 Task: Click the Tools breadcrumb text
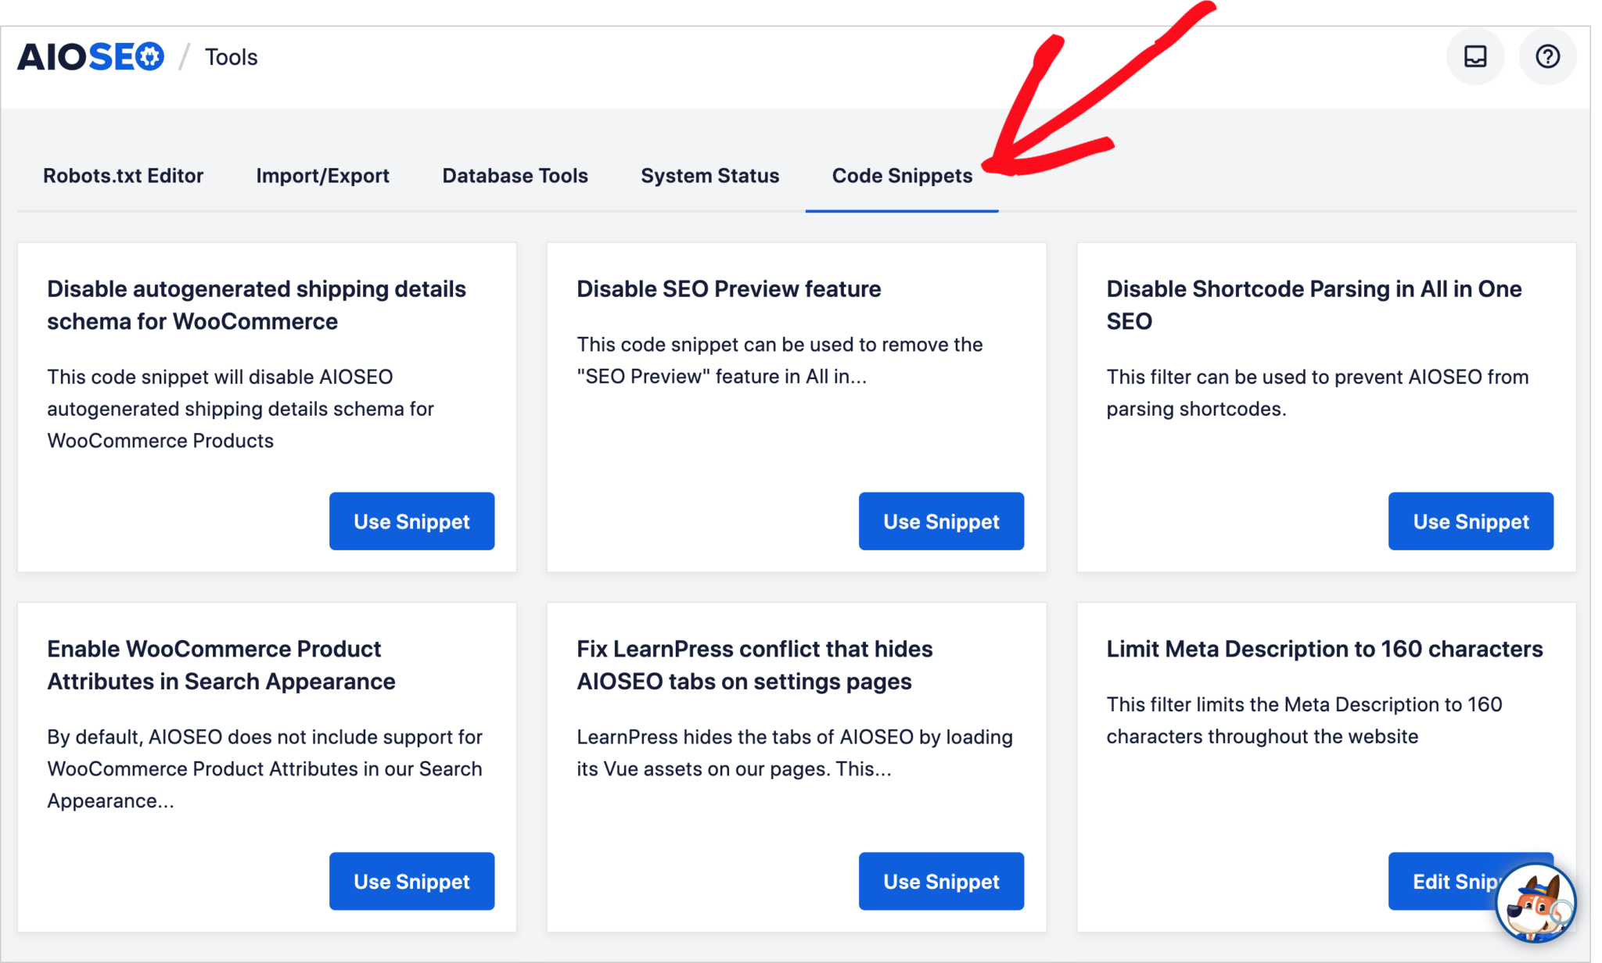pos(231,57)
